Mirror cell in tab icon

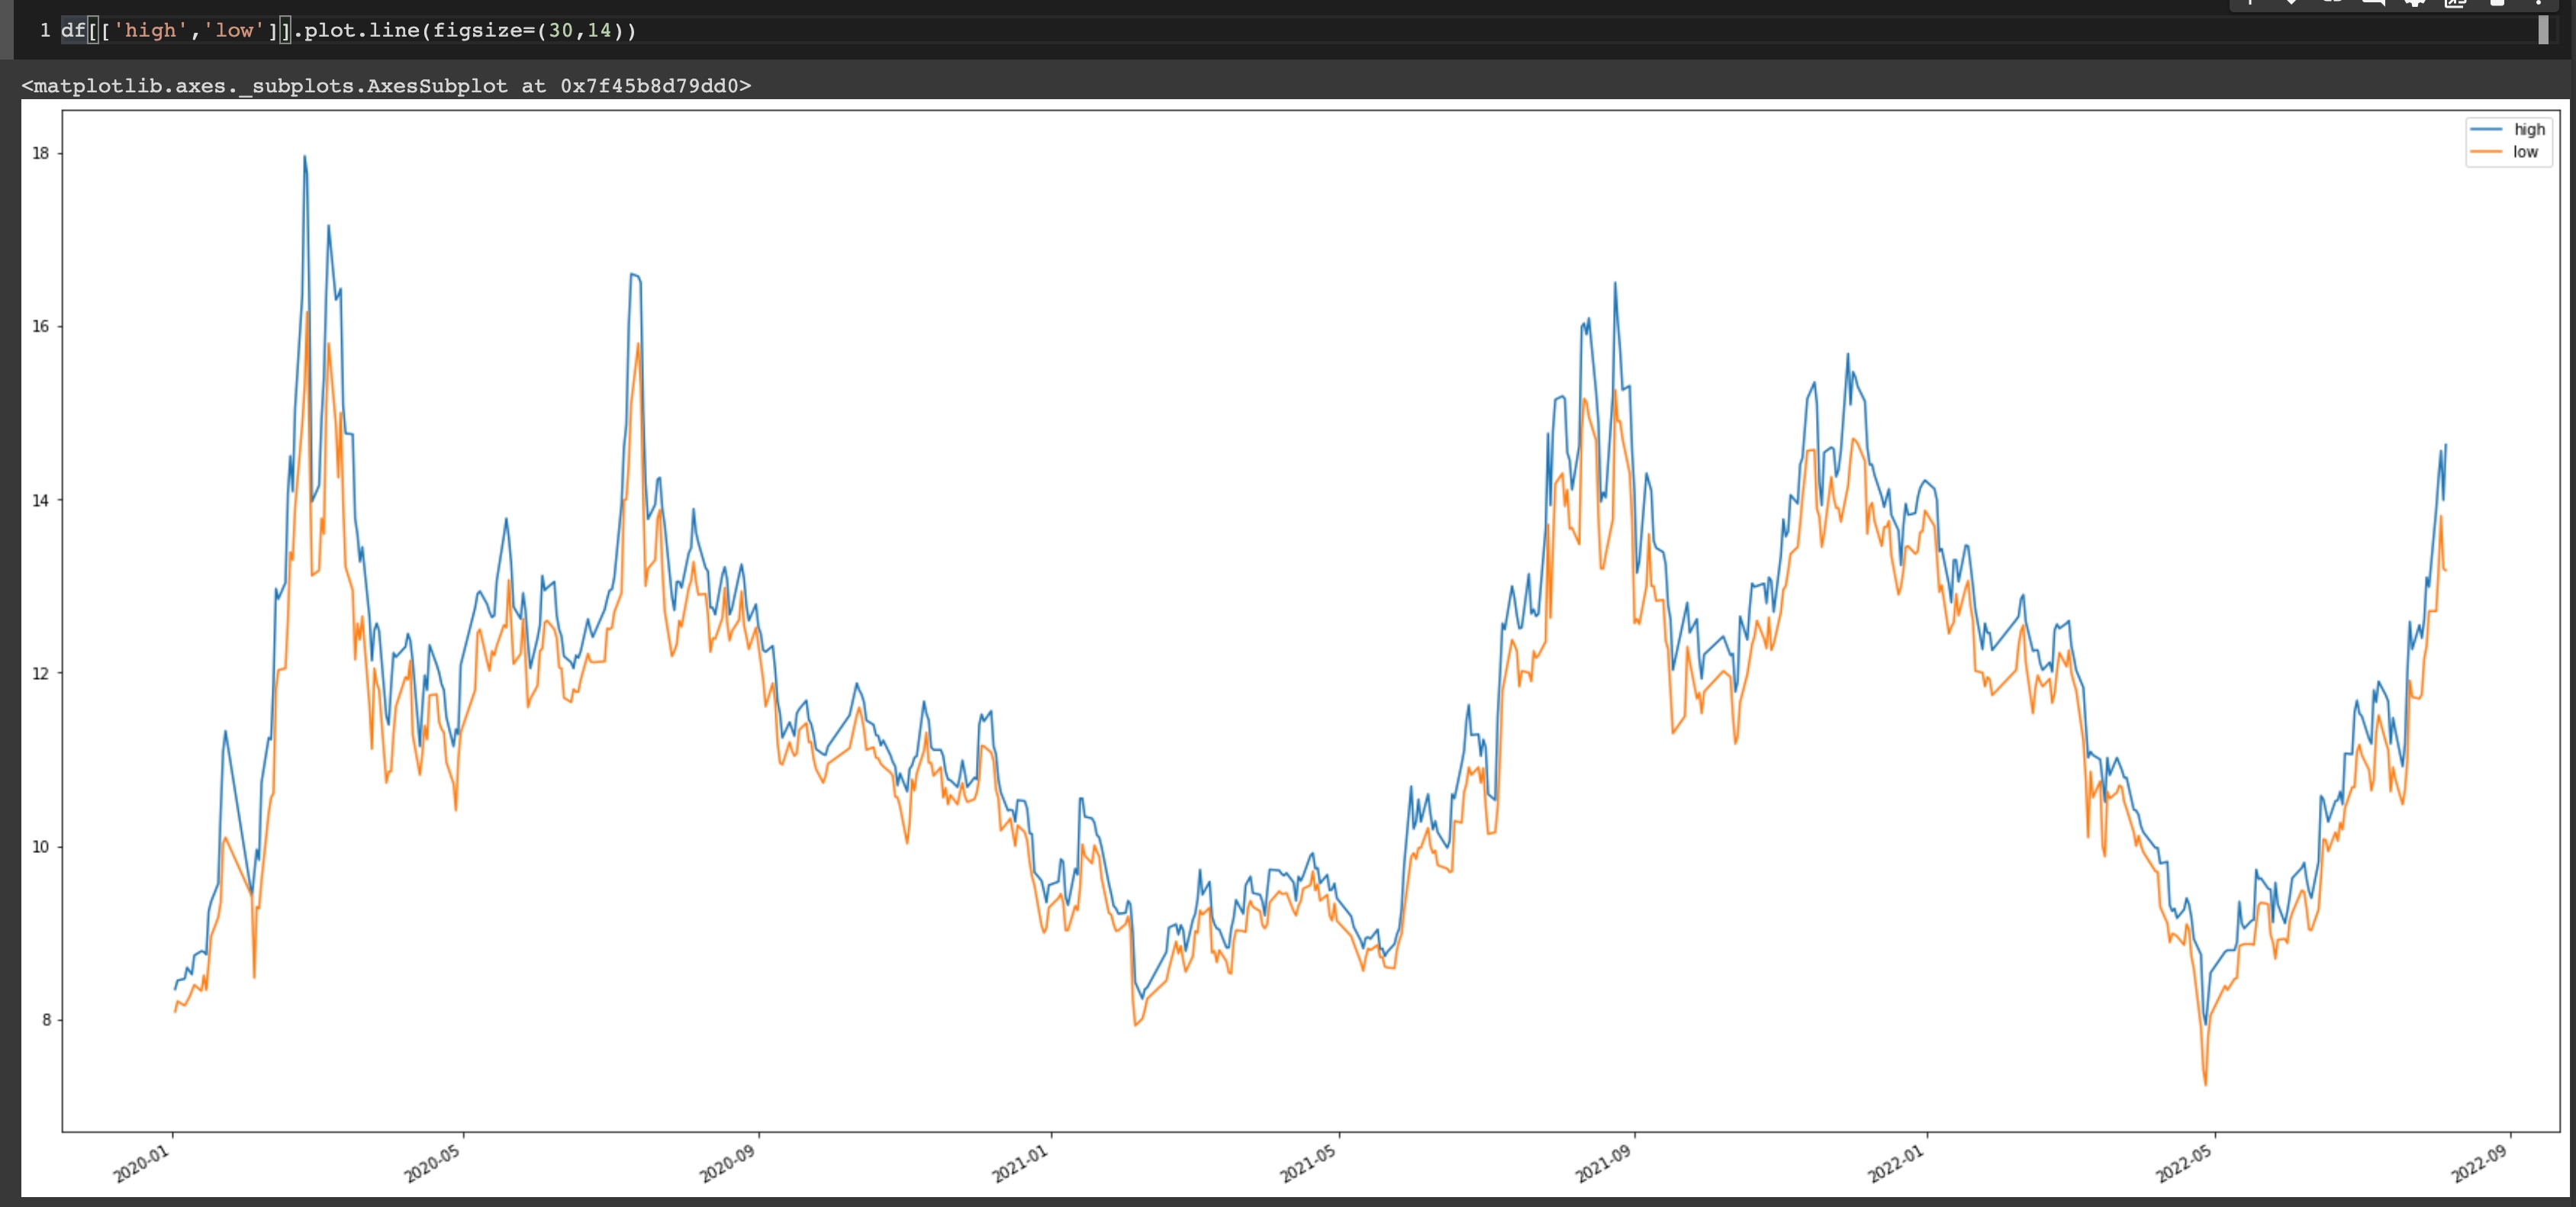pyautogui.click(x=2455, y=3)
